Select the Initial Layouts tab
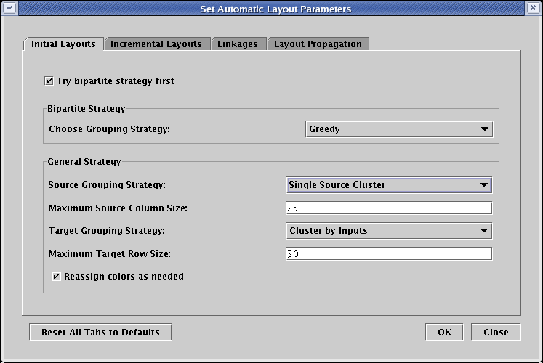Image resolution: width=543 pixels, height=363 pixels. coord(63,44)
